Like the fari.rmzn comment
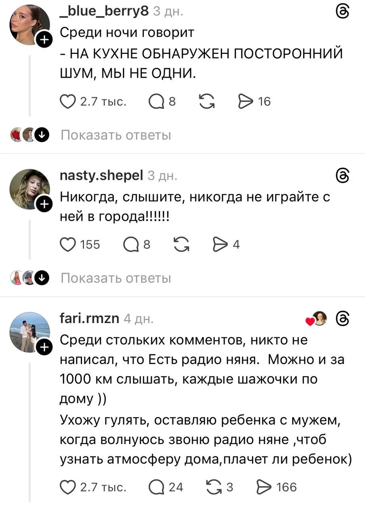Image resolution: width=365 pixels, height=508 pixels. coord(69,487)
